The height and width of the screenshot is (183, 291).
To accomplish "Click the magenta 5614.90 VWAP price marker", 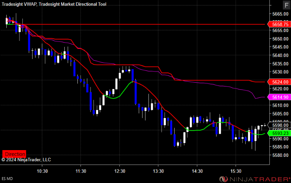I will click(279, 97).
